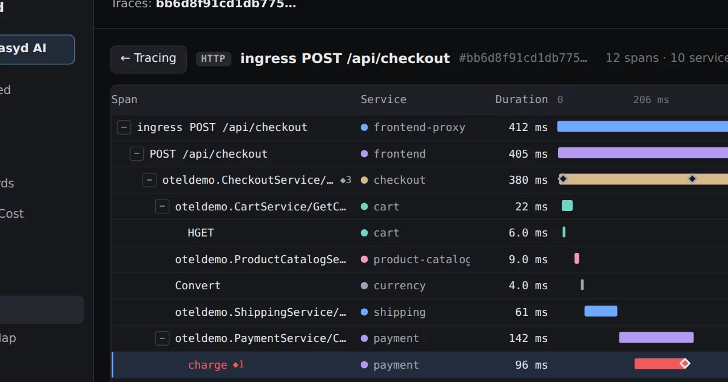This screenshot has height=382, width=728.
Task: Click the blue shipping 61 ms timeline bar
Action: pyautogui.click(x=601, y=311)
